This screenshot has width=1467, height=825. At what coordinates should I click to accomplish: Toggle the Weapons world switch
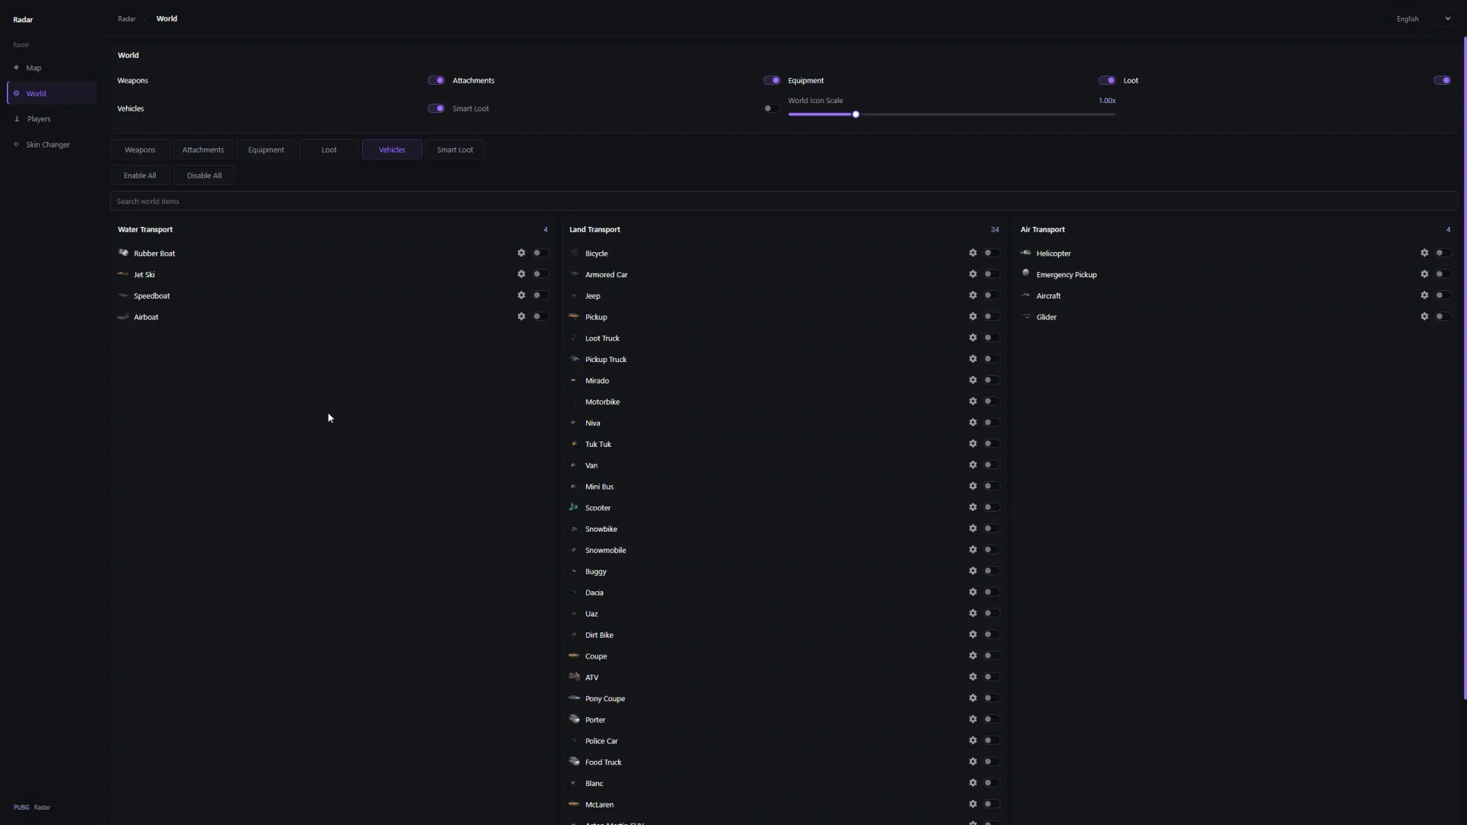[436, 80]
